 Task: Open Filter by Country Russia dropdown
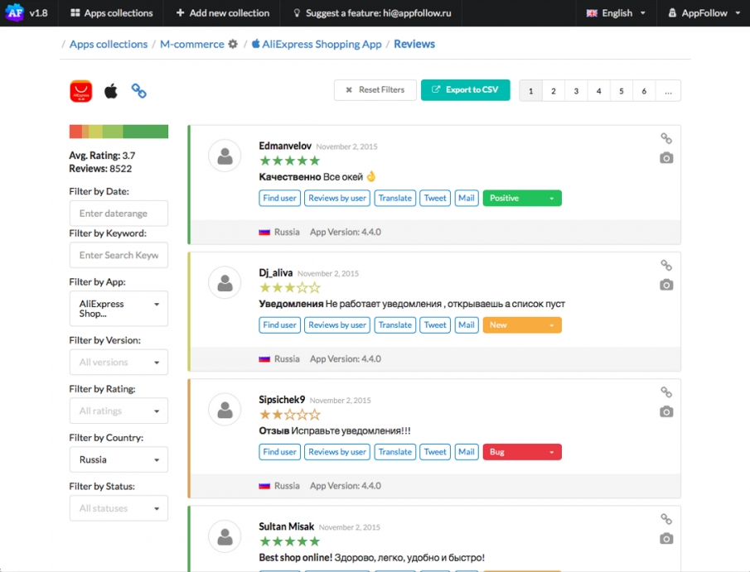coord(119,459)
